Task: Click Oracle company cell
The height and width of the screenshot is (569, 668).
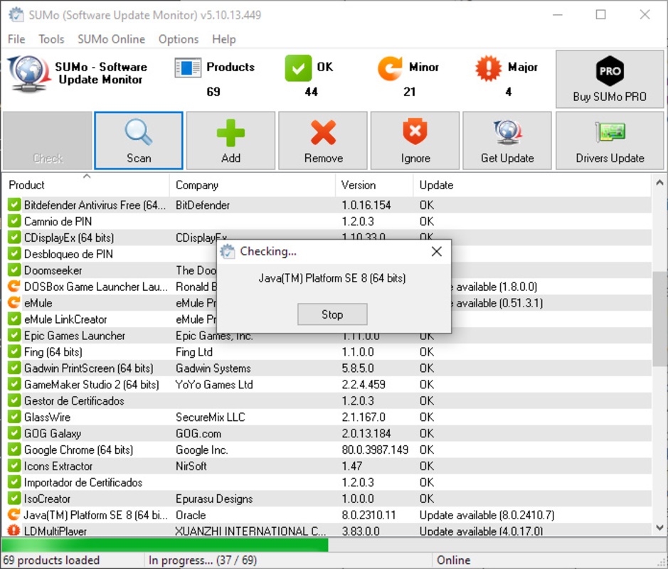Action: point(191,516)
